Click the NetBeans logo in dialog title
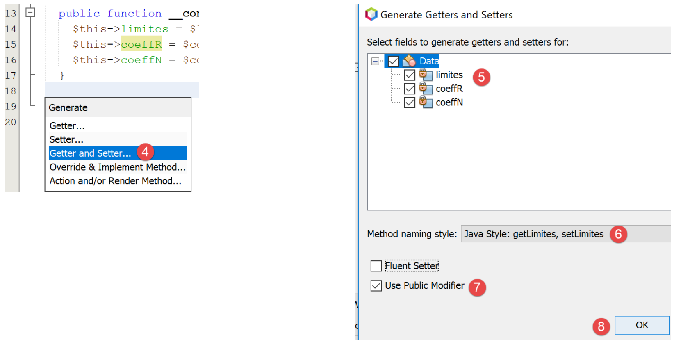 (371, 14)
